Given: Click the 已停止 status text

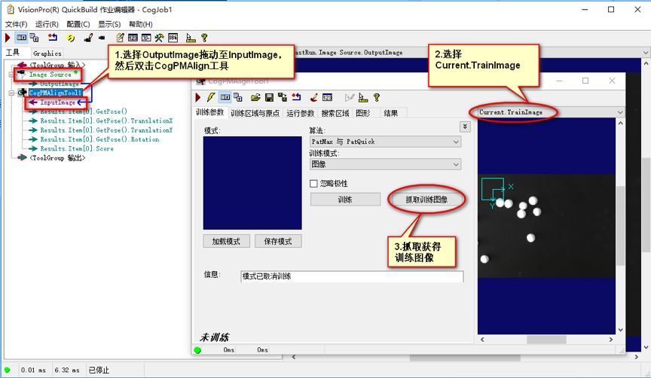Looking at the screenshot, I should tap(99, 370).
